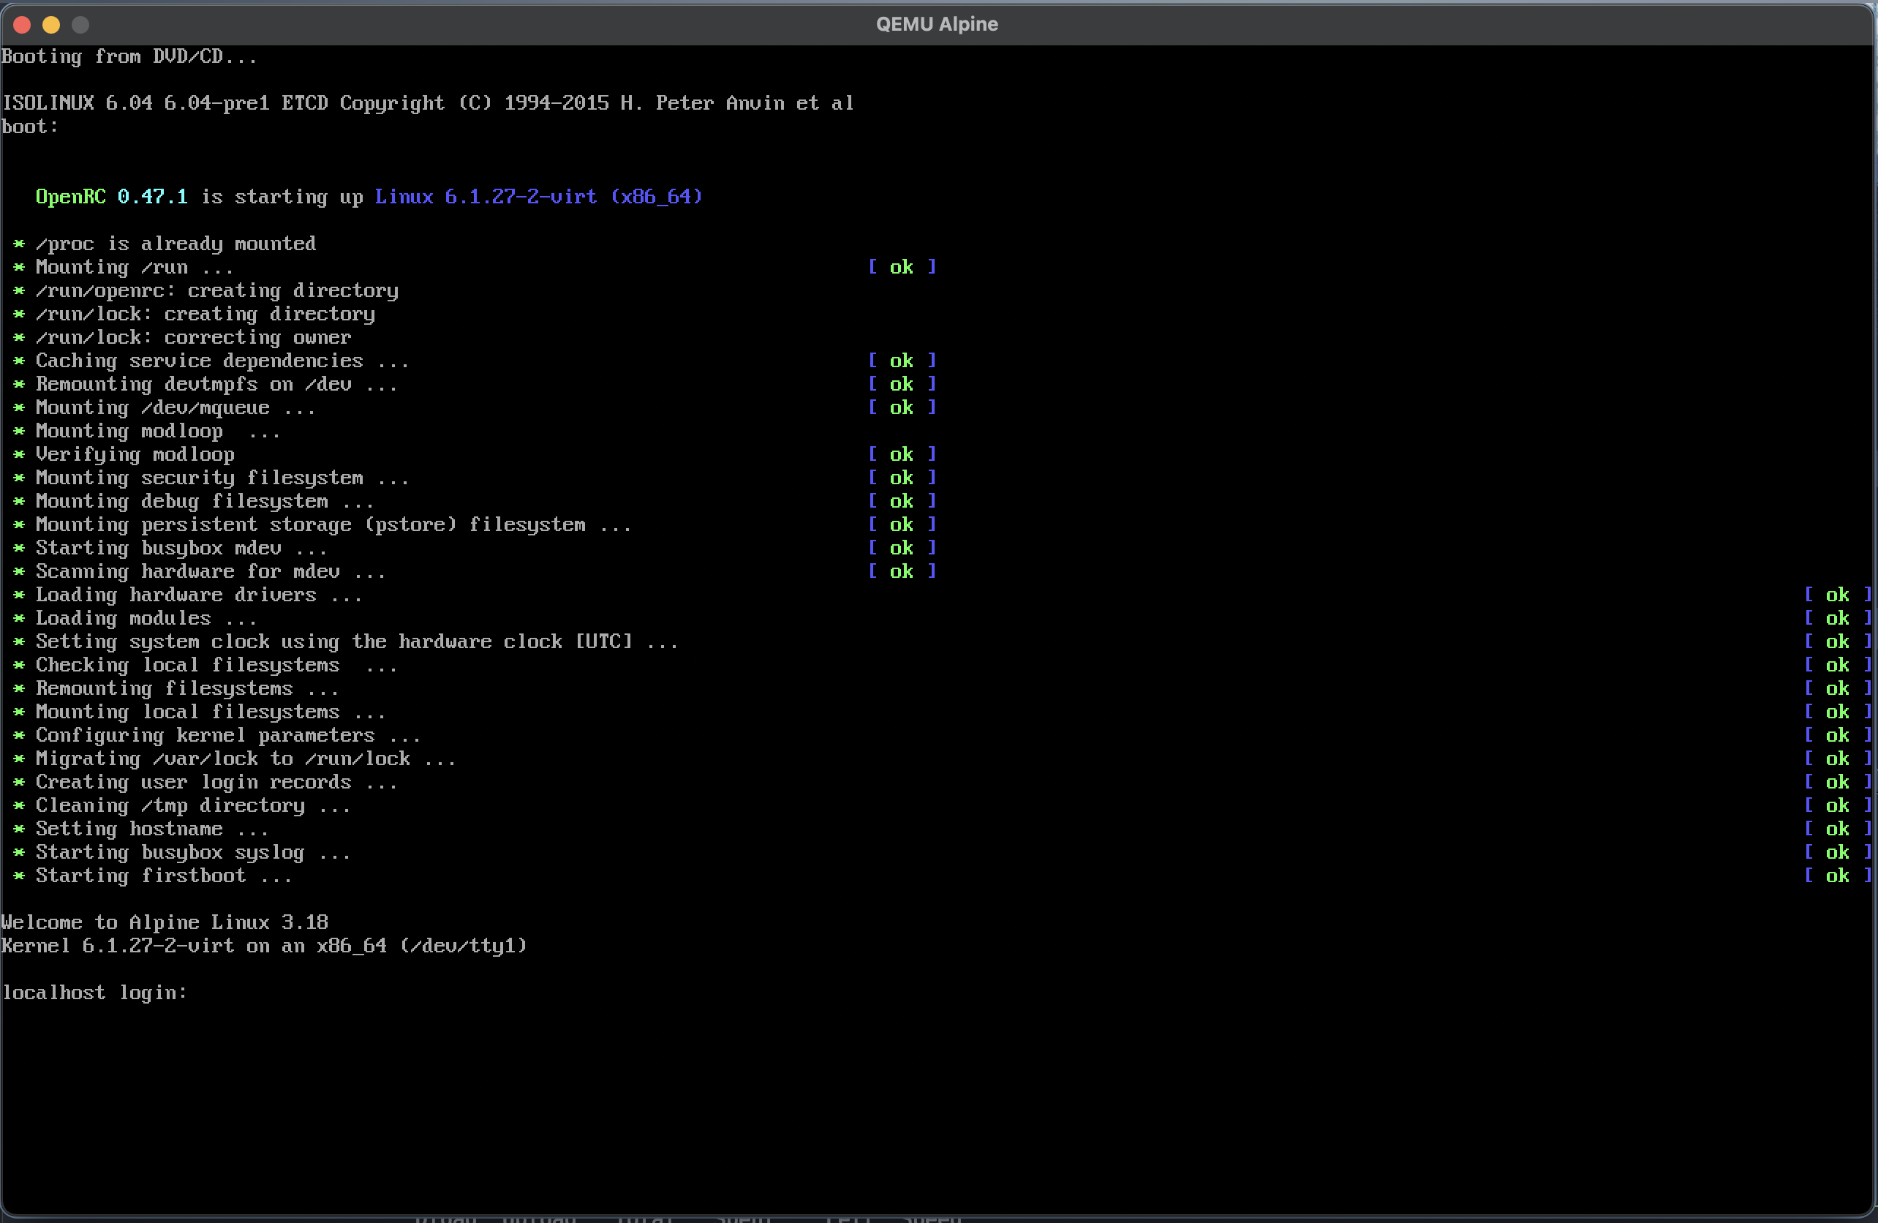The height and width of the screenshot is (1223, 1878).
Task: Click the QEMU Alpine window title
Action: [937, 24]
